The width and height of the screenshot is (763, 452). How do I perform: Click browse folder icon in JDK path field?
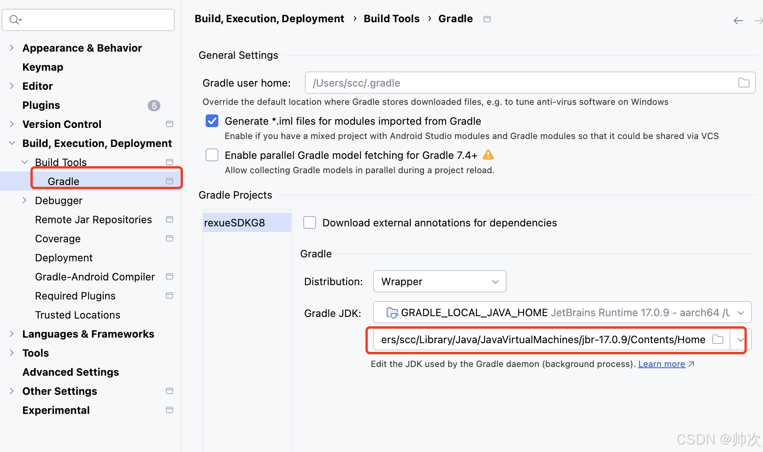tap(717, 340)
